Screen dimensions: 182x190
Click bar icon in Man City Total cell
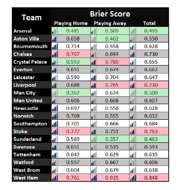133,93
